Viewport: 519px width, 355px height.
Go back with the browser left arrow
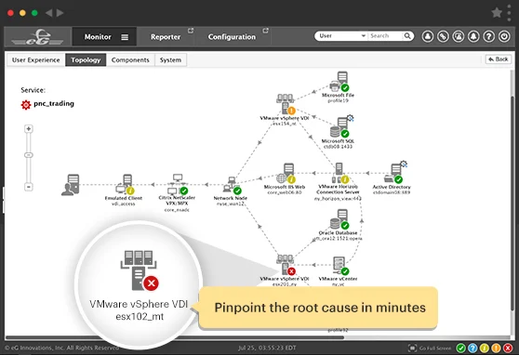coord(49,13)
